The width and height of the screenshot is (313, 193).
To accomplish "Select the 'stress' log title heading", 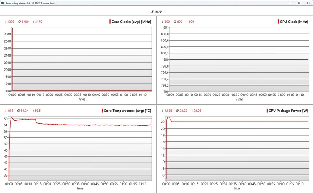I will point(156,11).
